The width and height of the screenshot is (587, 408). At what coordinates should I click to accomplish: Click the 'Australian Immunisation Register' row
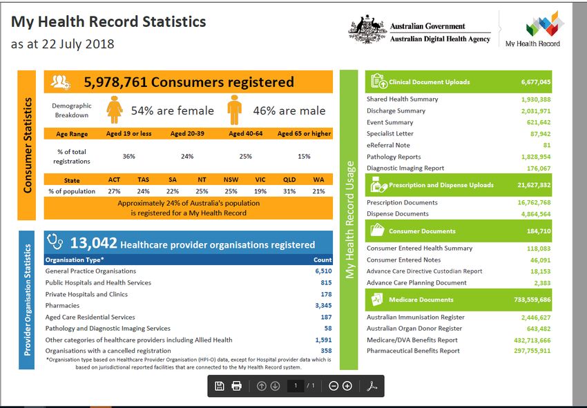pos(459,317)
